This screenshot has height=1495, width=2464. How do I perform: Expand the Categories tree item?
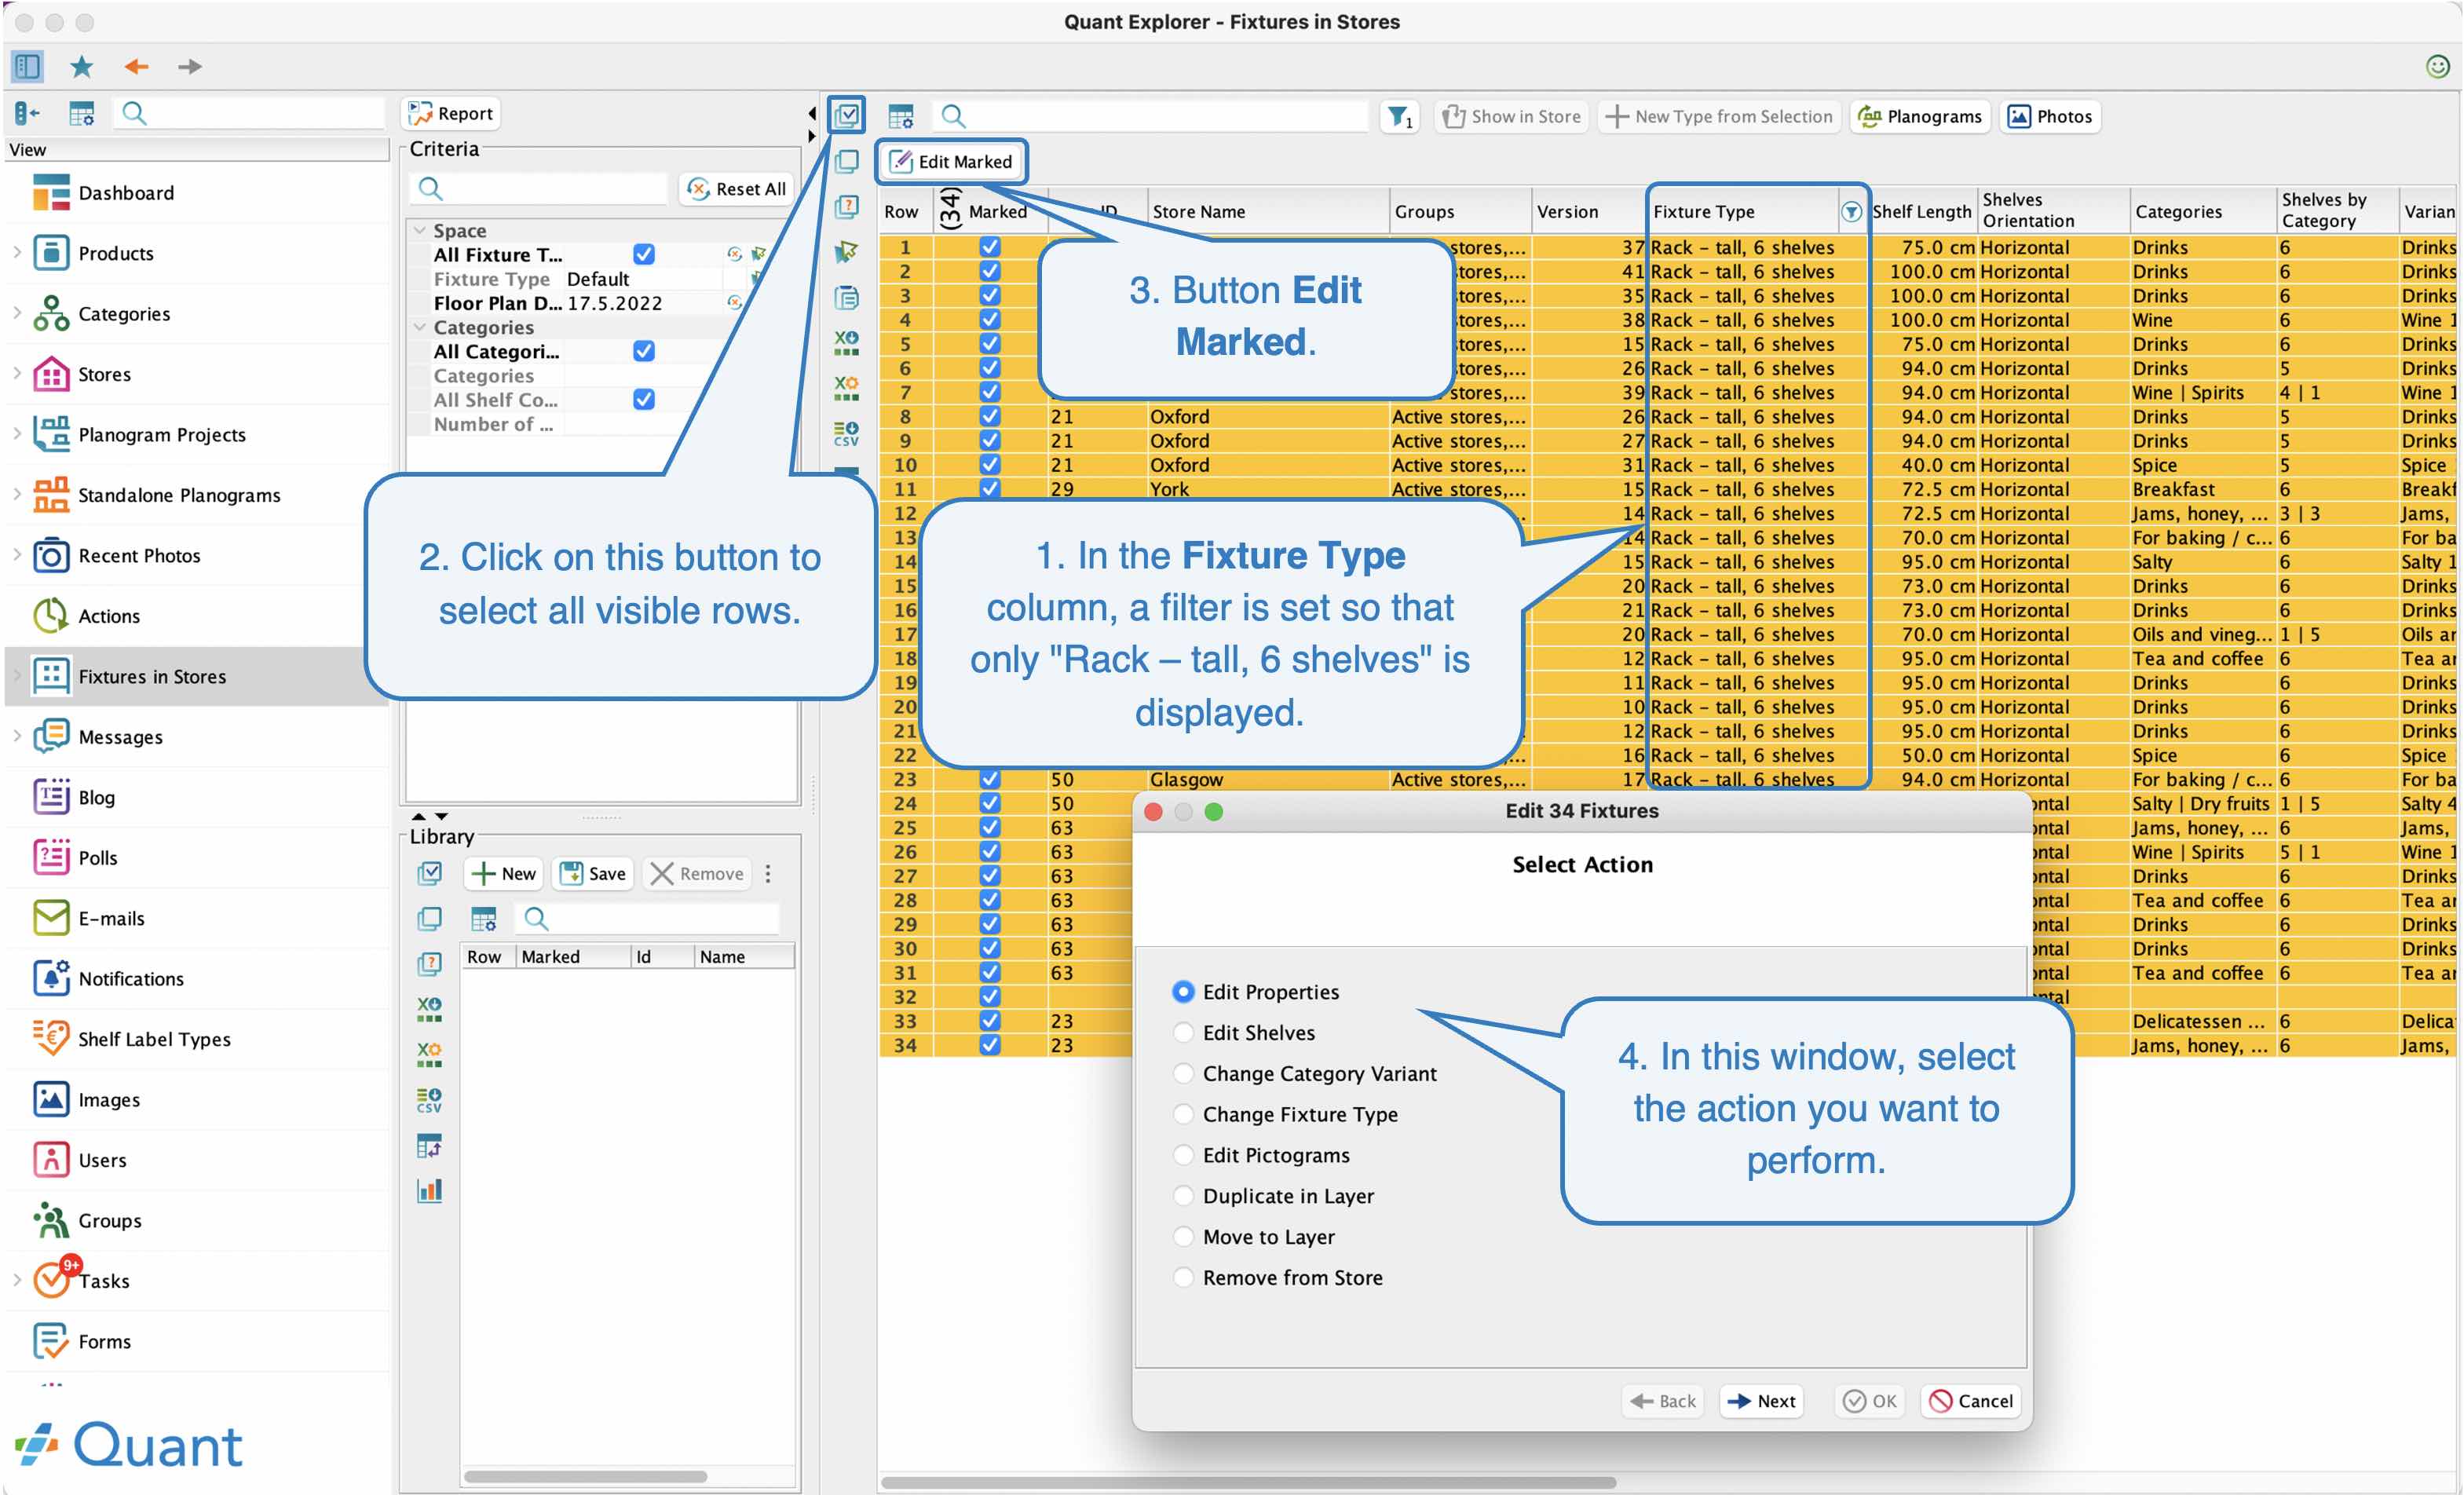tap(17, 313)
